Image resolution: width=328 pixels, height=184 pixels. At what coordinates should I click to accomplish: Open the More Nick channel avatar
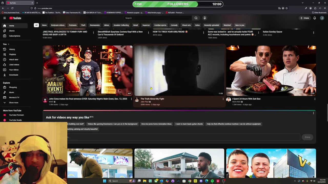pos(229,100)
